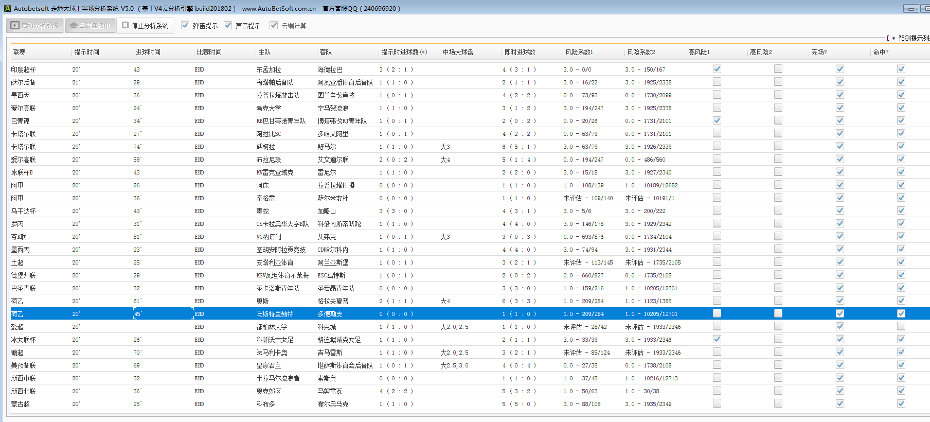Minimize the Autobetsoft window
The height and width of the screenshot is (422, 930).
click(911, 9)
